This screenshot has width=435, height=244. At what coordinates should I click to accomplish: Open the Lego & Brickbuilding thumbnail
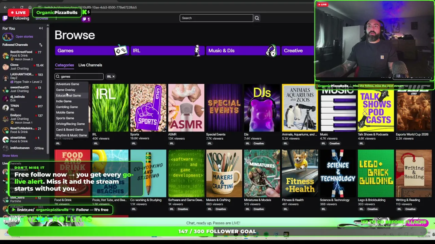[376, 173]
